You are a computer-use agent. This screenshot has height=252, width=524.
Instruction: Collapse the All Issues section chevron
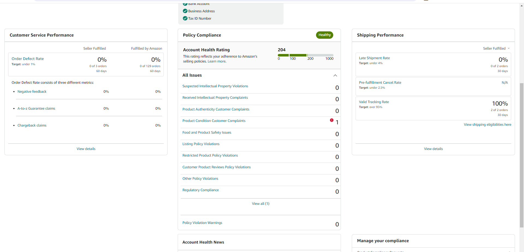(335, 76)
